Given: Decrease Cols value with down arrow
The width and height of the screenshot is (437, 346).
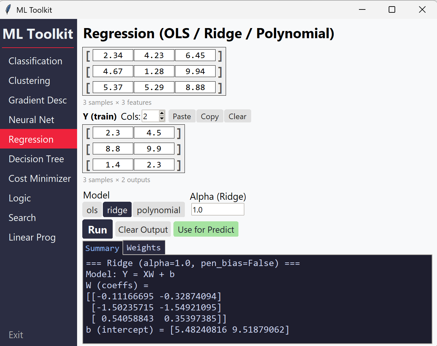Looking at the screenshot, I should pos(162,119).
